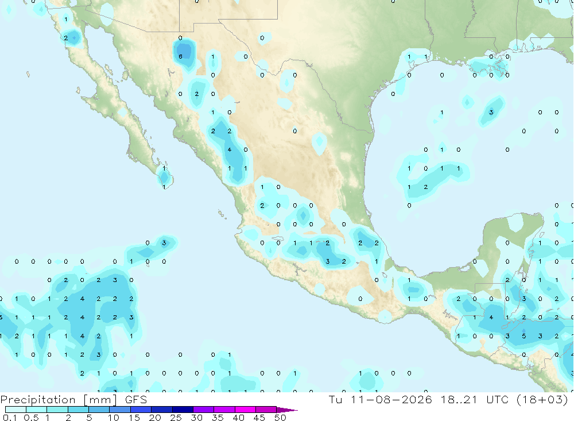
Task: Click the 'Precipitation' title word
Action: 38,400
